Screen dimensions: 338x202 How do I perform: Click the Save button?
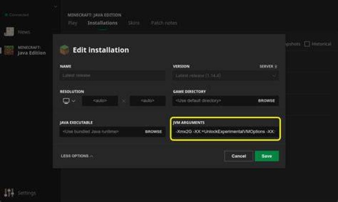pos(267,156)
